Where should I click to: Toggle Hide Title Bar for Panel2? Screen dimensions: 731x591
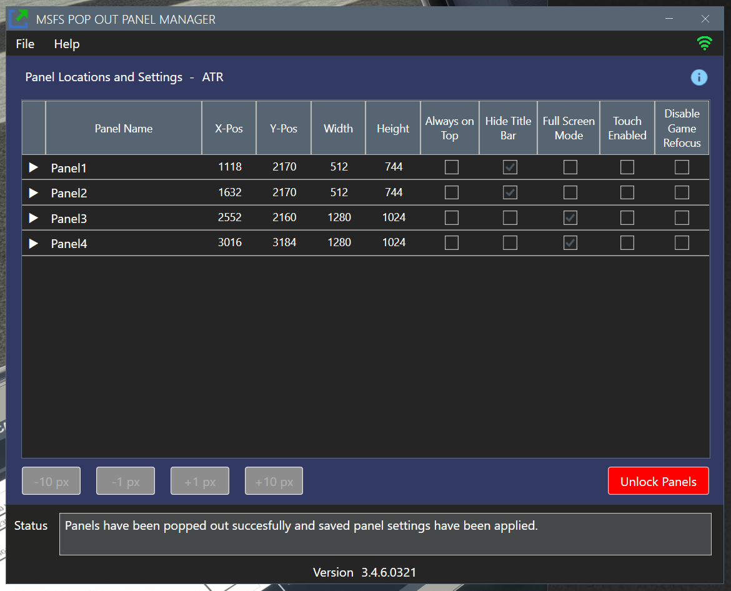point(510,192)
